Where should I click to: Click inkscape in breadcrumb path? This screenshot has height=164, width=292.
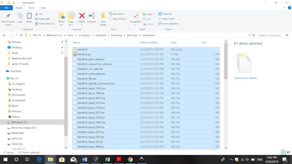tap(132, 35)
